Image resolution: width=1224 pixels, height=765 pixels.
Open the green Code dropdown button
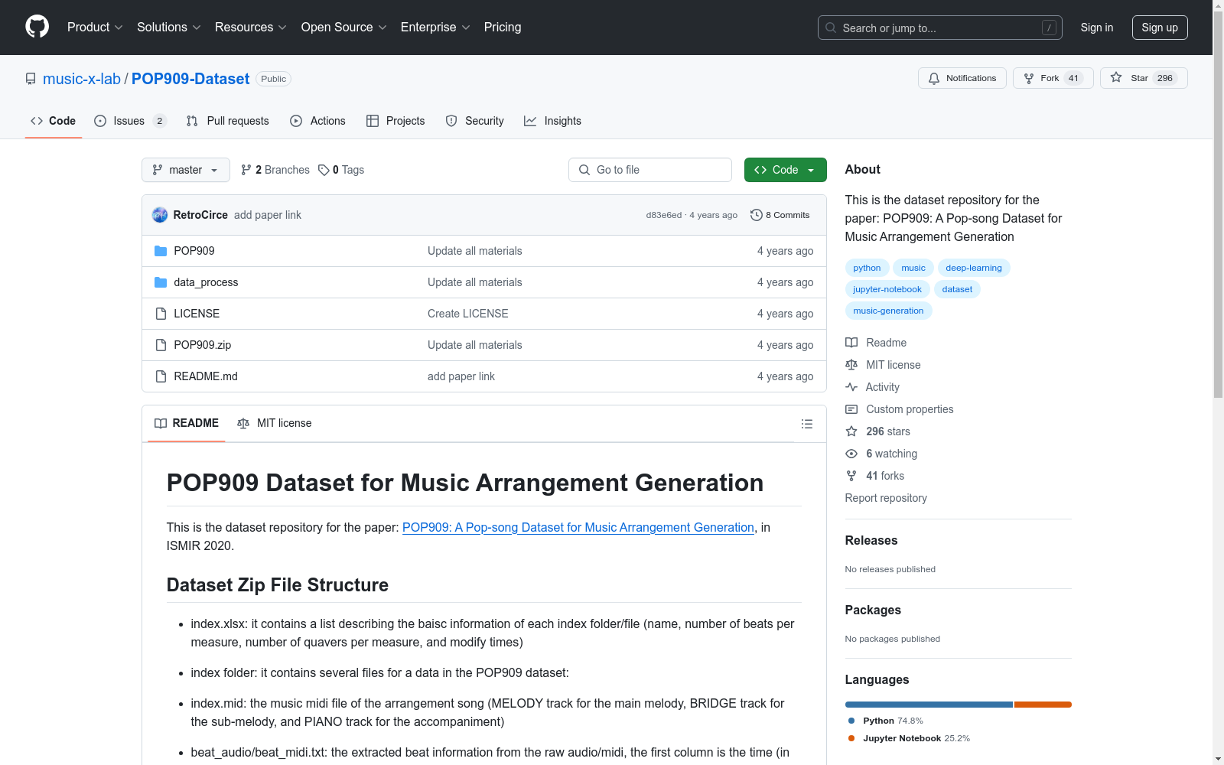[x=785, y=170]
